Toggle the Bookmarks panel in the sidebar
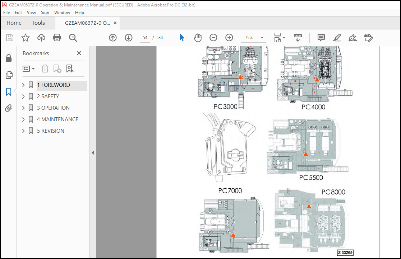Screen dimensions: 401x259 click(x=9, y=92)
